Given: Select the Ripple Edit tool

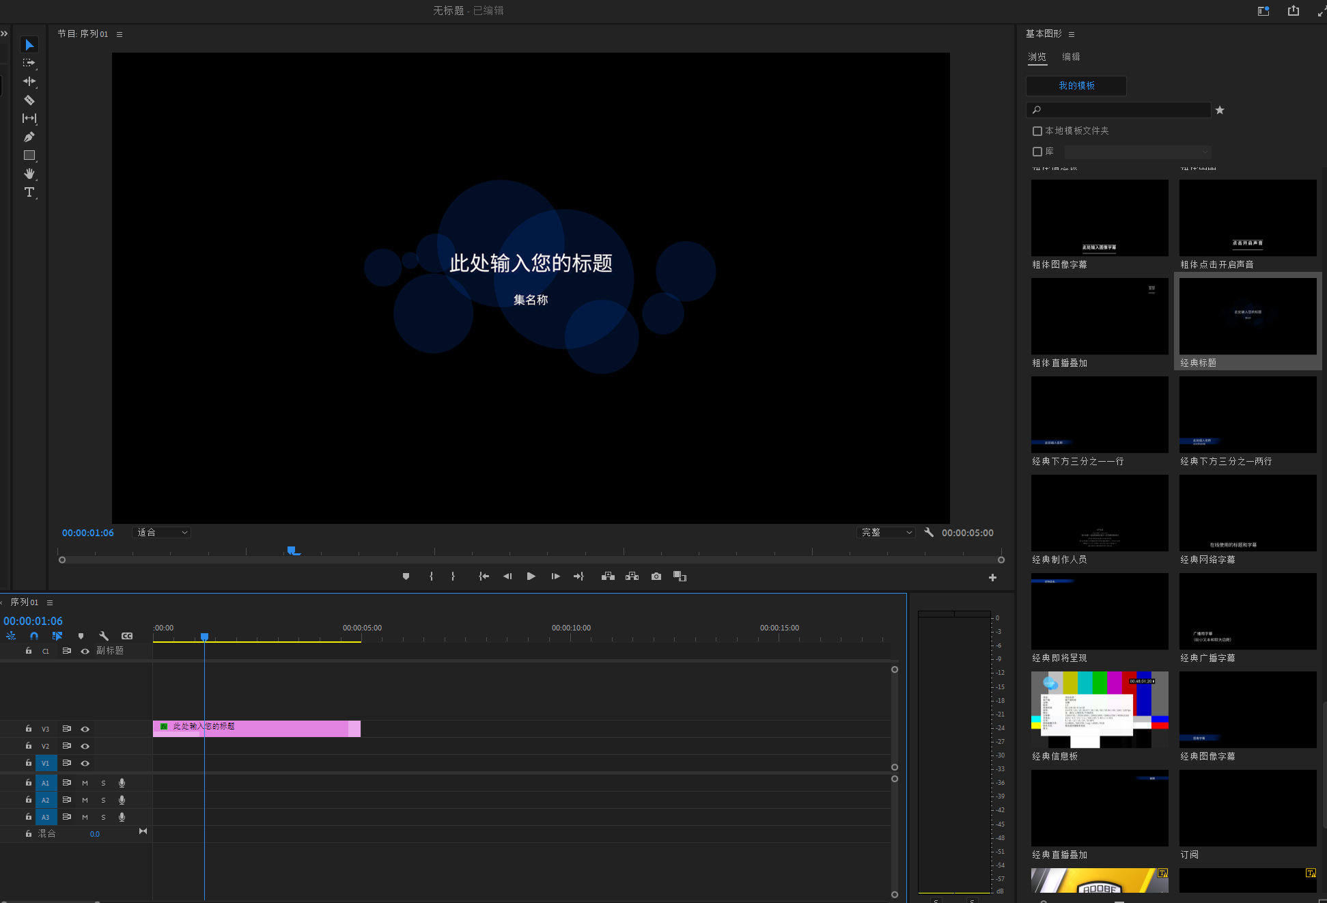Looking at the screenshot, I should pyautogui.click(x=29, y=81).
